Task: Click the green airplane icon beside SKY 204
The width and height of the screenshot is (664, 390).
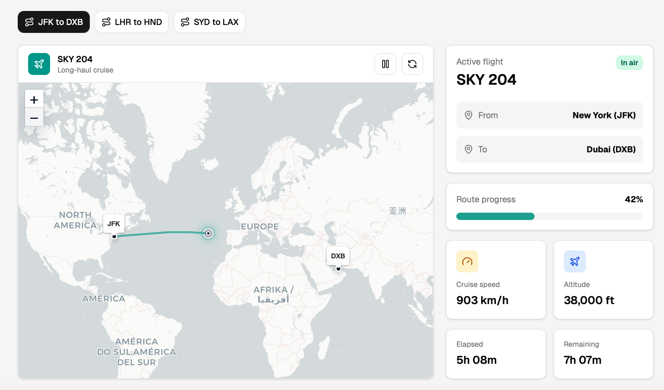Action: click(39, 64)
